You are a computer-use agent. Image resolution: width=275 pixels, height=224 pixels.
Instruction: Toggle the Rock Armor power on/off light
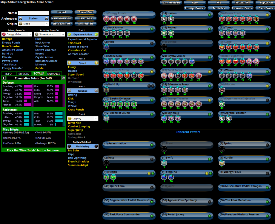click(152, 29)
